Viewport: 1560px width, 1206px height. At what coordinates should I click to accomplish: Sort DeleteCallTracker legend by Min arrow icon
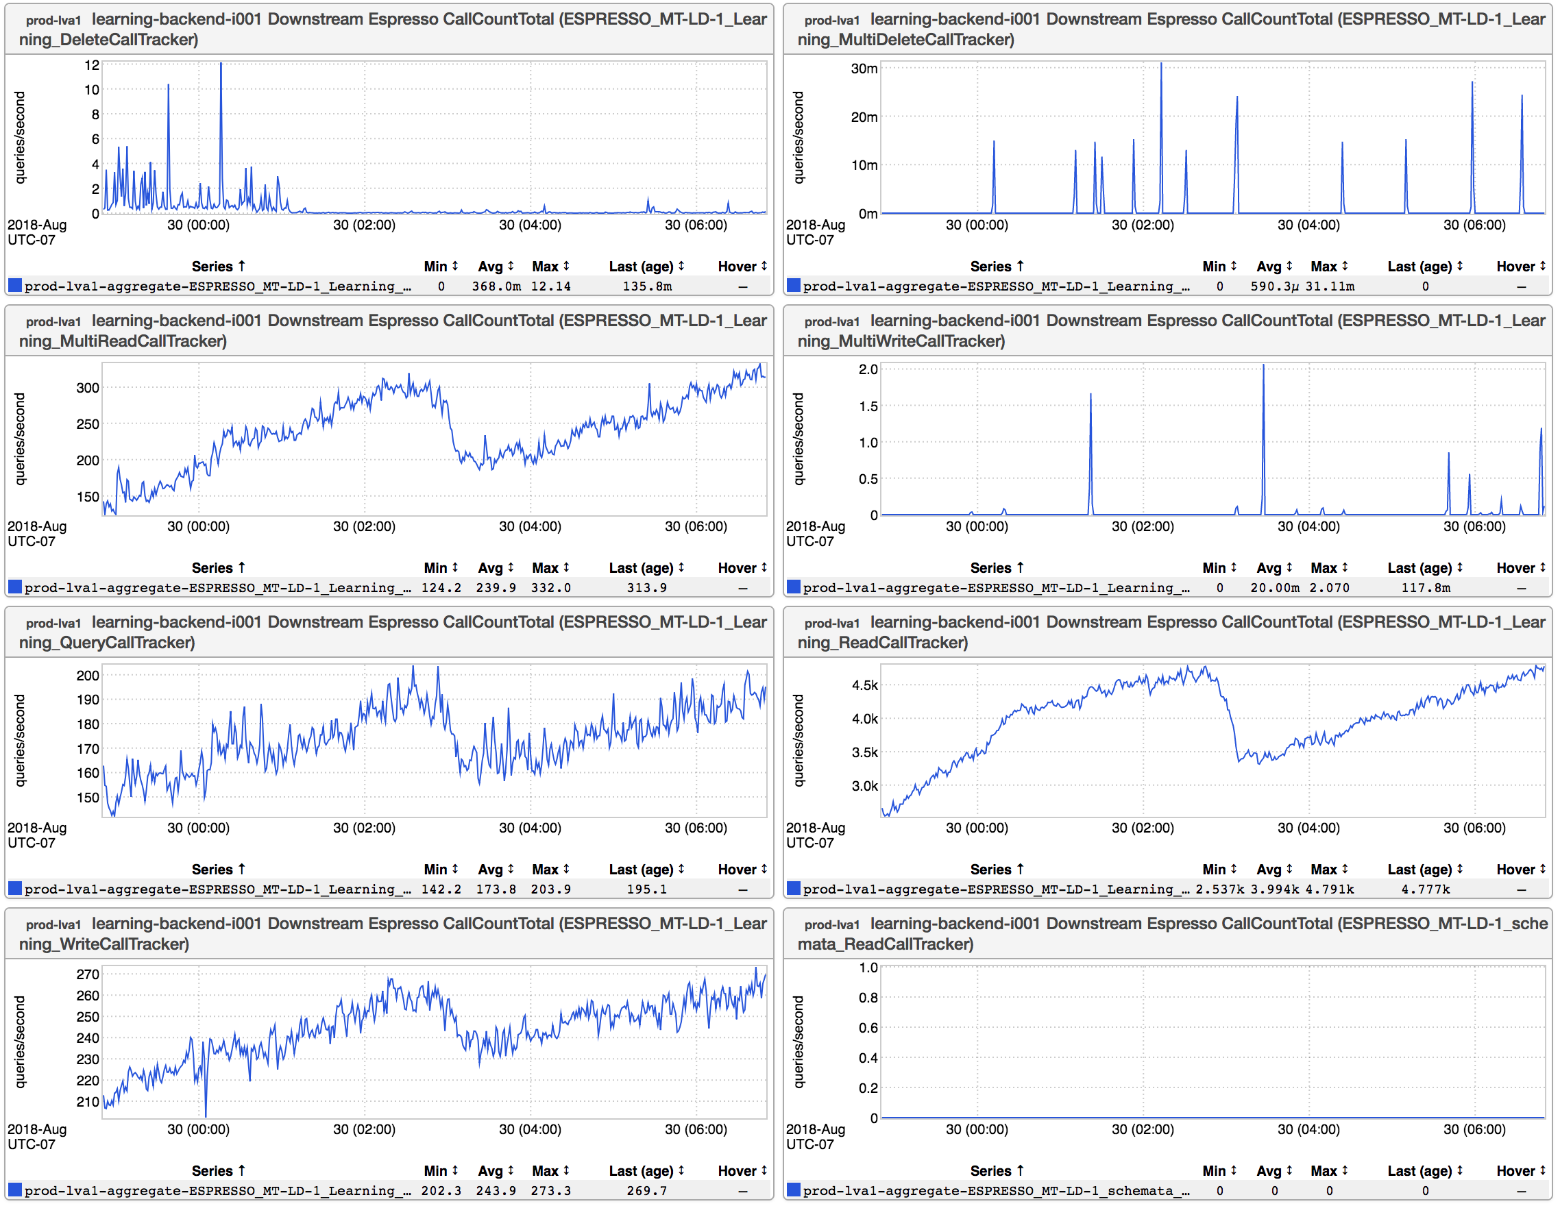point(455,267)
